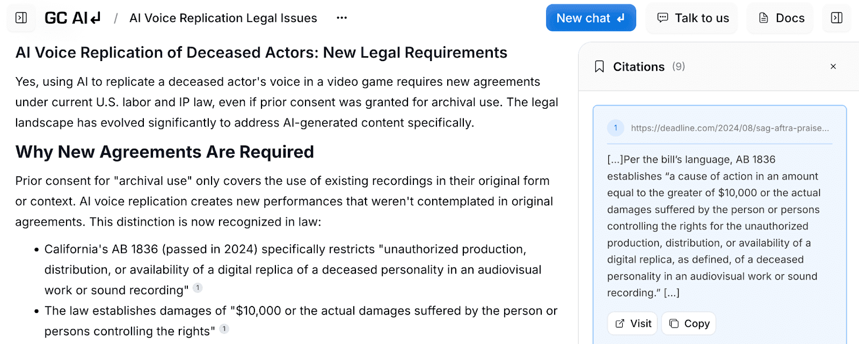The height and width of the screenshot is (344, 859).
Task: Click the Citations bookmark icon
Action: 600,67
